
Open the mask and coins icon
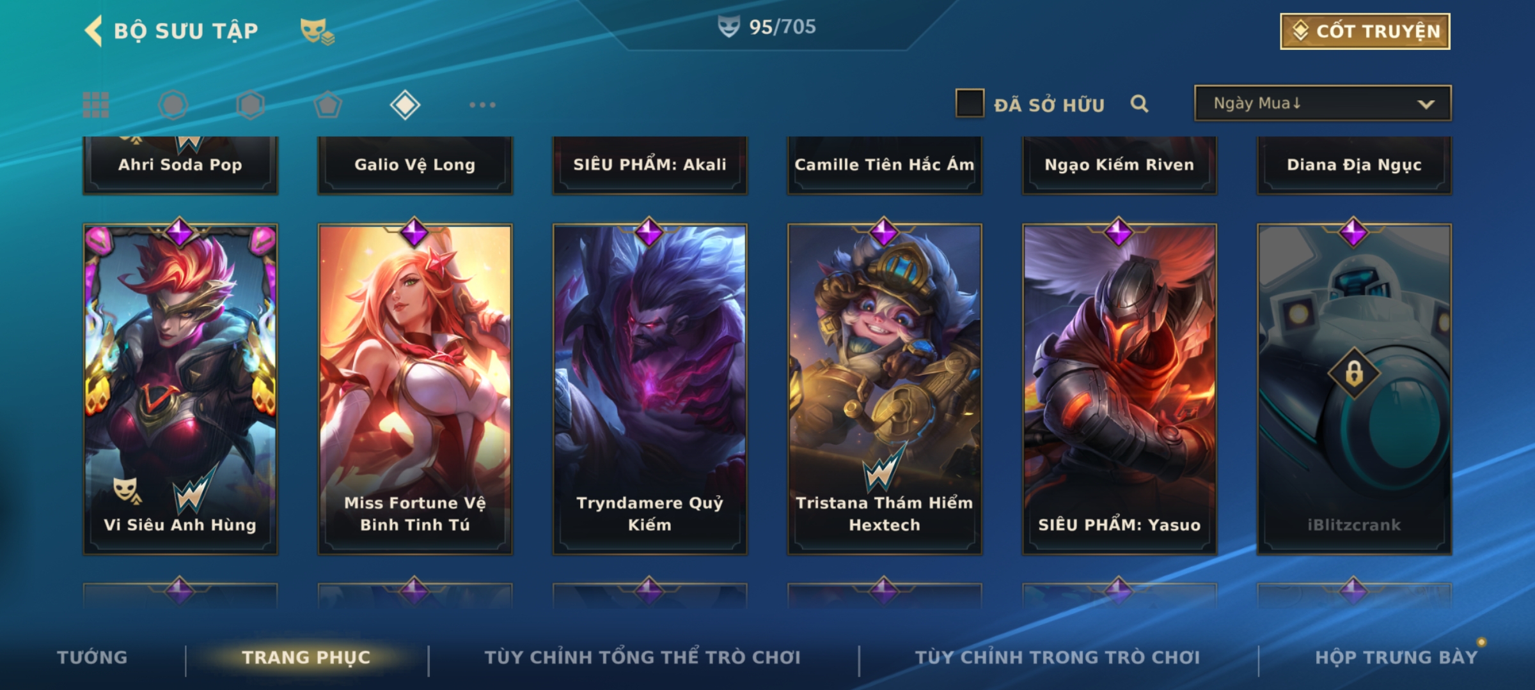tap(317, 31)
